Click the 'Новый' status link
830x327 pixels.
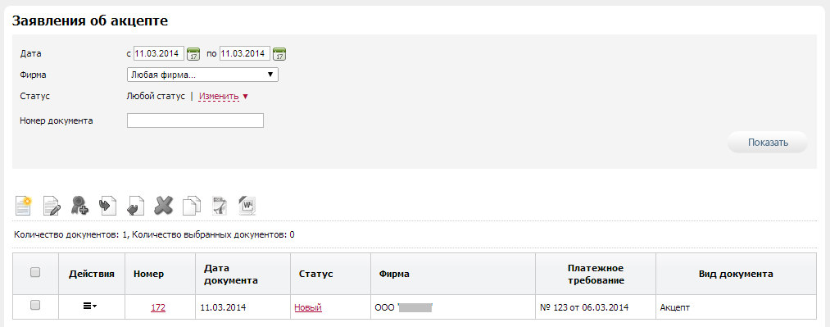308,307
